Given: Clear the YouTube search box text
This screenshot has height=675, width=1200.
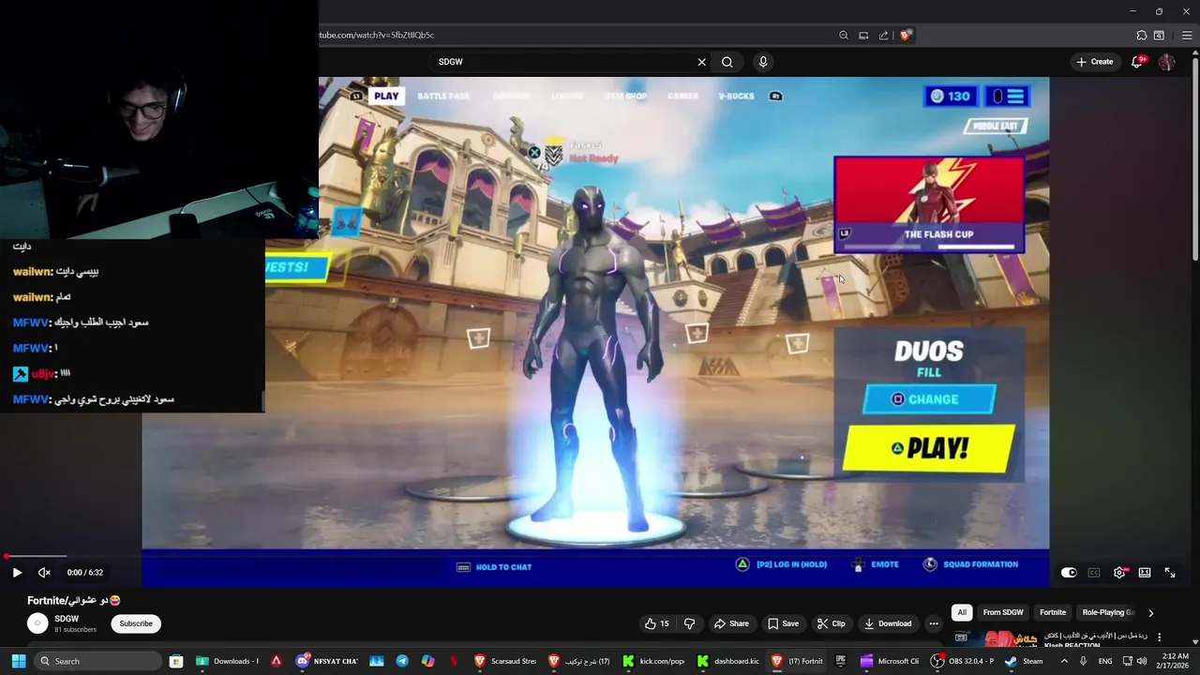Looking at the screenshot, I should click(701, 62).
